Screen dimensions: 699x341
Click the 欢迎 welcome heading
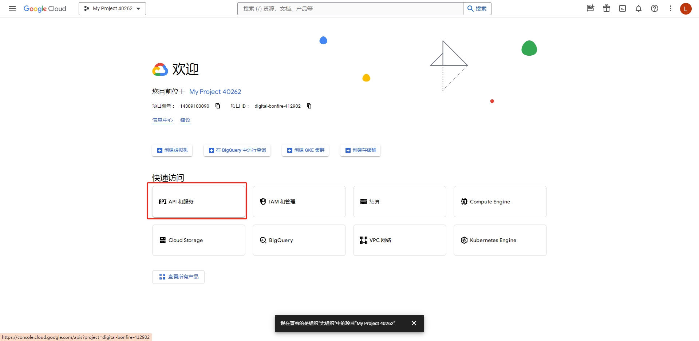[186, 69]
